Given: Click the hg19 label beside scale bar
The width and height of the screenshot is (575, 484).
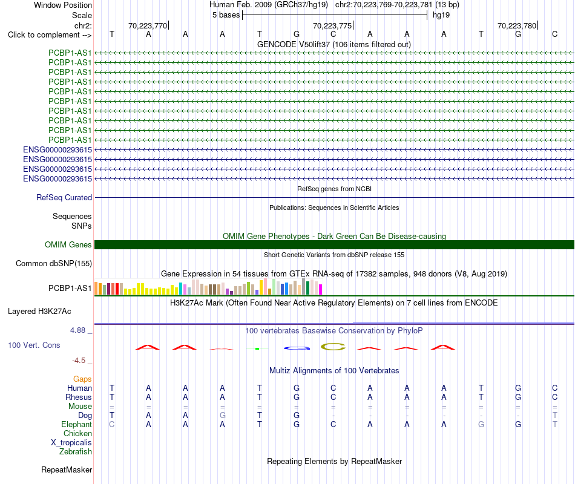Looking at the screenshot, I should [x=441, y=15].
